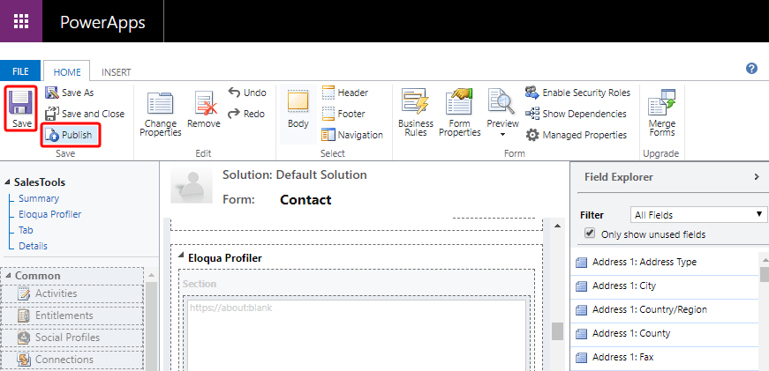
Task: Select the about:blank iframe control
Action: point(357,335)
